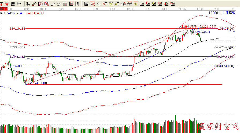The height and width of the screenshot is (133, 240).
Task: Click the highlighted 02-10 date marker
Action: click(4, 9)
